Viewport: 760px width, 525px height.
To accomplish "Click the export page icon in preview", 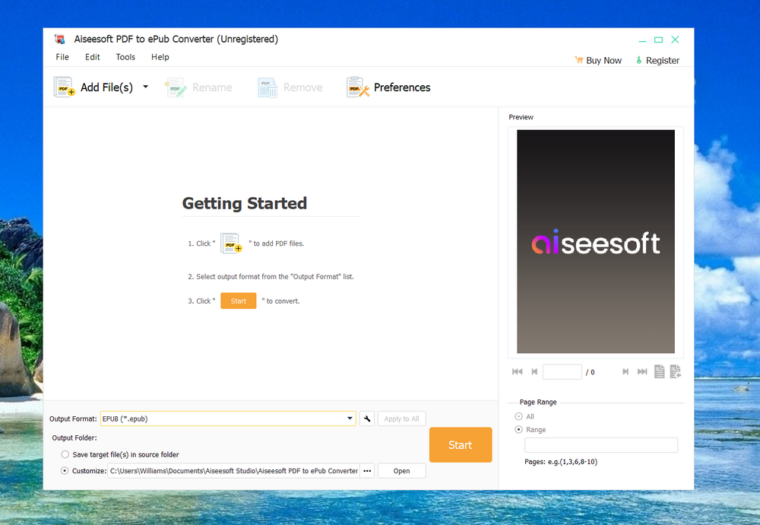I will pos(675,371).
